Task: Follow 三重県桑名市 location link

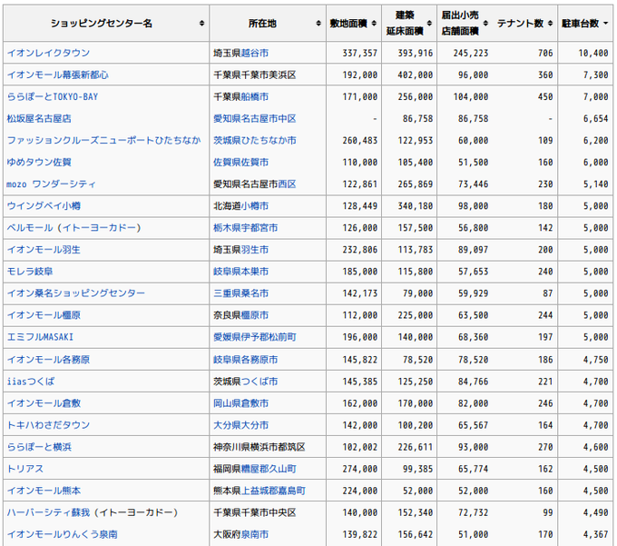Action: (240, 293)
